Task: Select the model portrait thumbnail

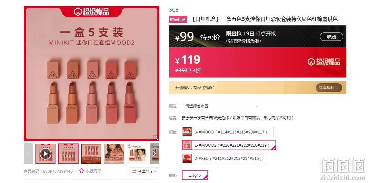Action: click(114, 153)
